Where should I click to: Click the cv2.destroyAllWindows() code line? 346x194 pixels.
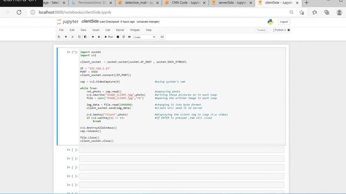pos(98,128)
